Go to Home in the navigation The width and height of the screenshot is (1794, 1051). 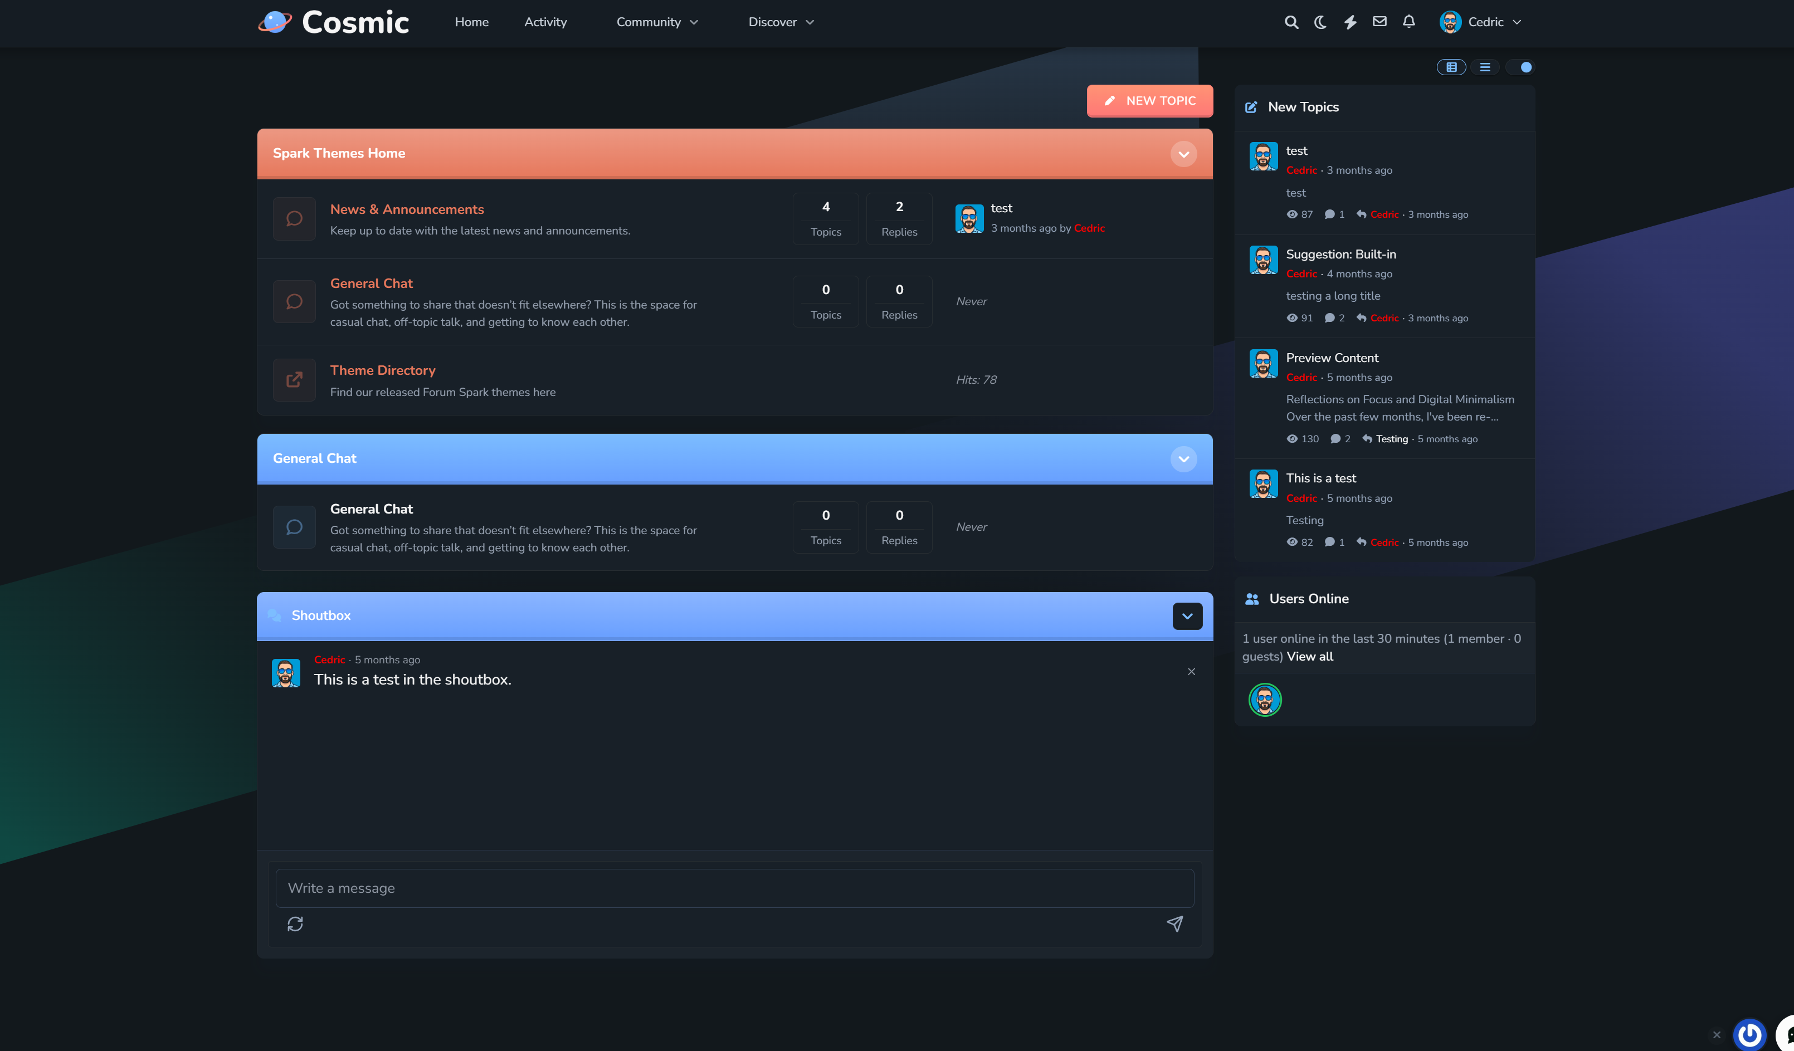pos(471,22)
